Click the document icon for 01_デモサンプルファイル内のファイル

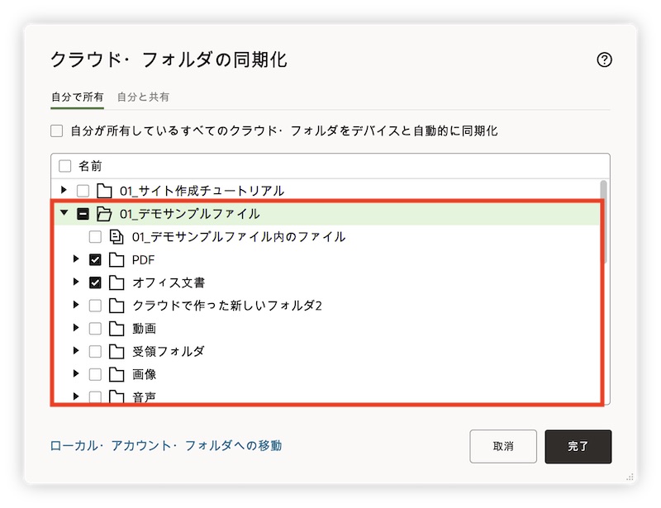(x=117, y=237)
